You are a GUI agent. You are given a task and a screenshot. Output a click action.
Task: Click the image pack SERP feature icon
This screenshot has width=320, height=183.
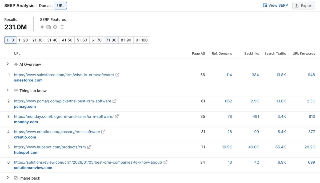[x=49, y=27]
